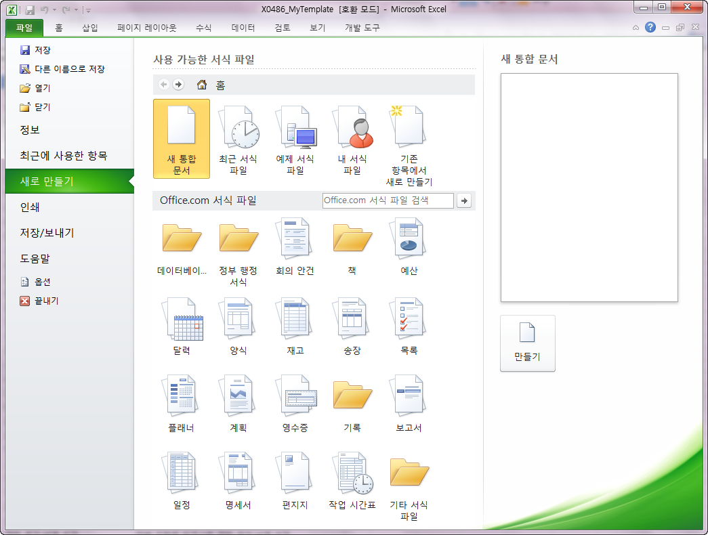
Task: Click the 만들기 create button
Action: click(x=527, y=343)
